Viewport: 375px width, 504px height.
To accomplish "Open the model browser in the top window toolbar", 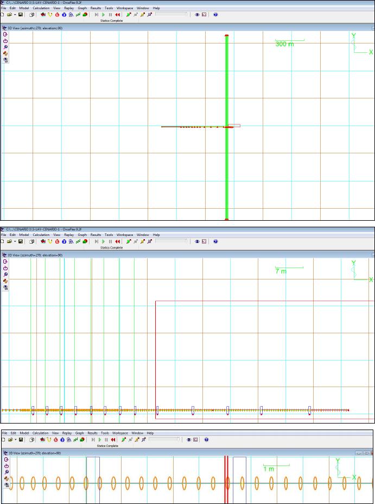I will coord(32,15).
